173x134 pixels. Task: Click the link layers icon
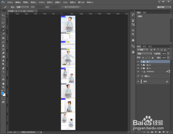point(144,132)
